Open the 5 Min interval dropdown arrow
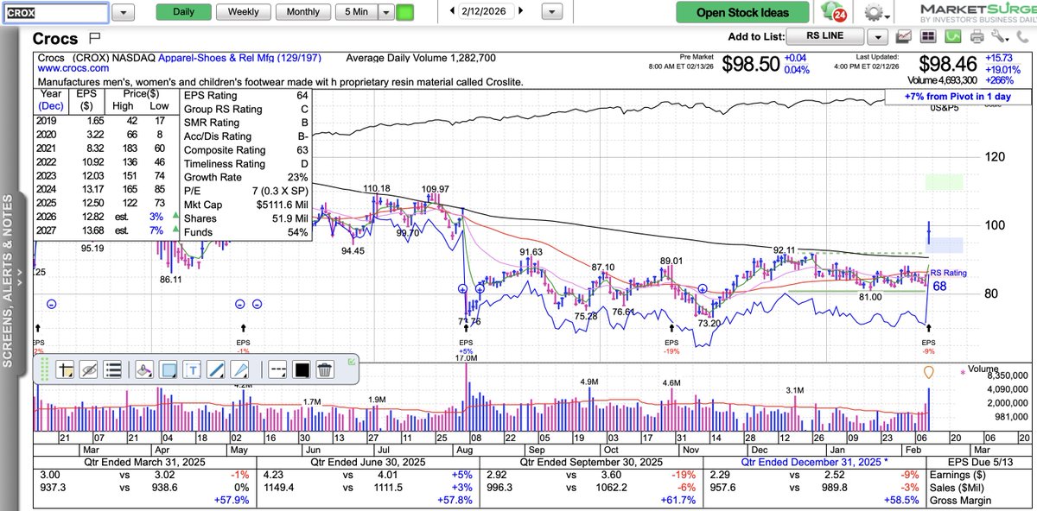This screenshot has width=1037, height=511. click(385, 12)
